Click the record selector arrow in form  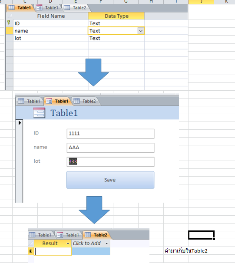(20, 123)
